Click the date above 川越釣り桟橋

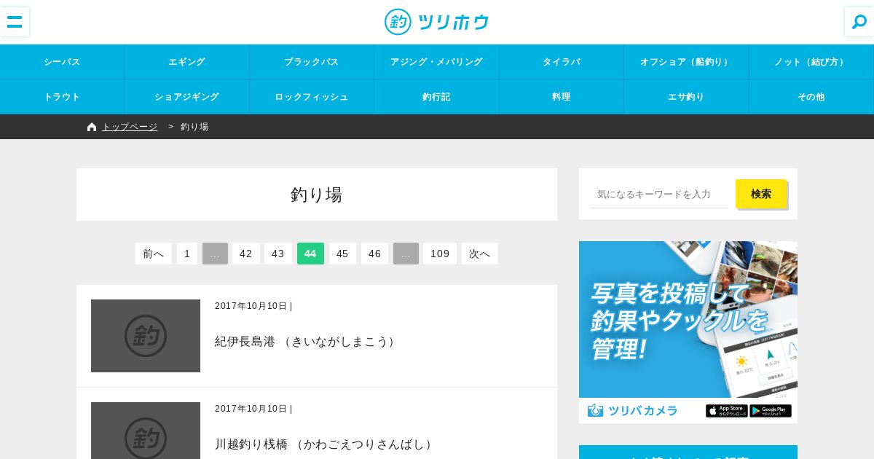coord(251,409)
